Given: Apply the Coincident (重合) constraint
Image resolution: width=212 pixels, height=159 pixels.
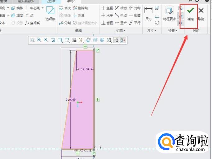Looking at the screenshot, I should [121, 23].
